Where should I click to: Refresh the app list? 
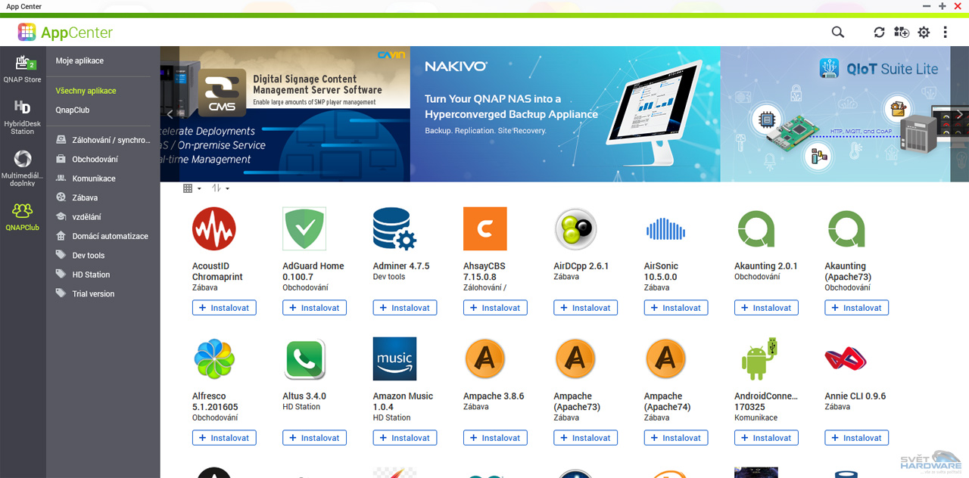click(879, 33)
